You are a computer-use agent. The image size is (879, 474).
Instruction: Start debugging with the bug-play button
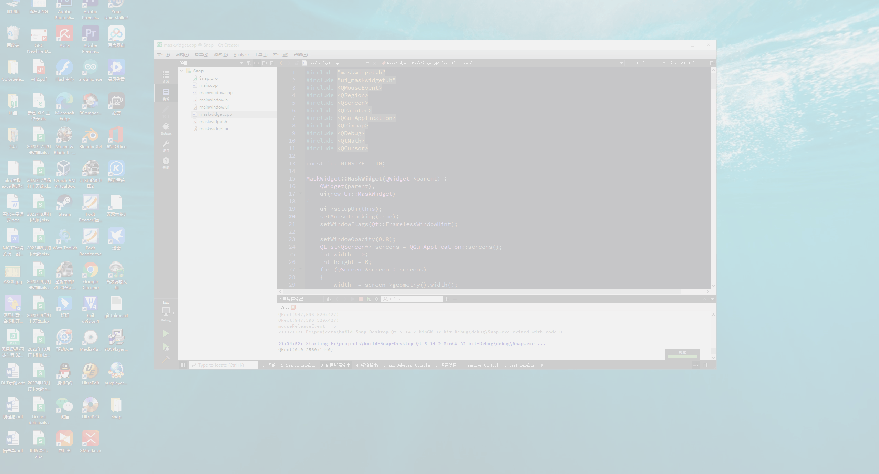(166, 347)
